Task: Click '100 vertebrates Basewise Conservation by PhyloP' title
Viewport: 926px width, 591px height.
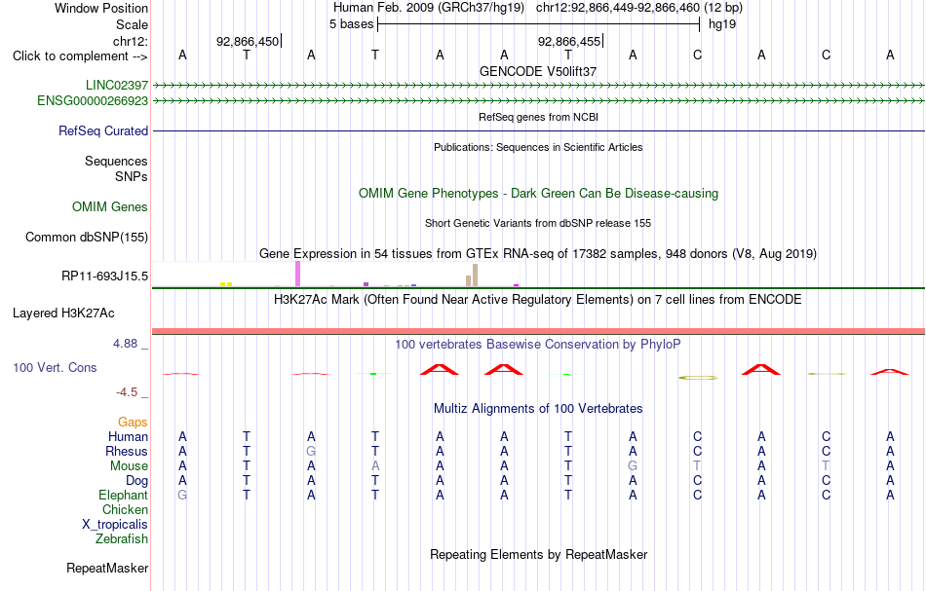Action: [538, 345]
